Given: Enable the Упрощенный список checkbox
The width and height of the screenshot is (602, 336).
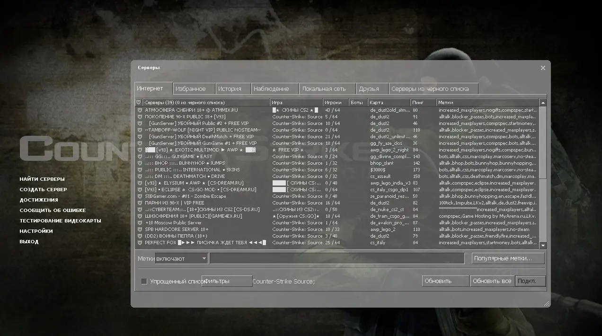Looking at the screenshot, I should coord(144,282).
